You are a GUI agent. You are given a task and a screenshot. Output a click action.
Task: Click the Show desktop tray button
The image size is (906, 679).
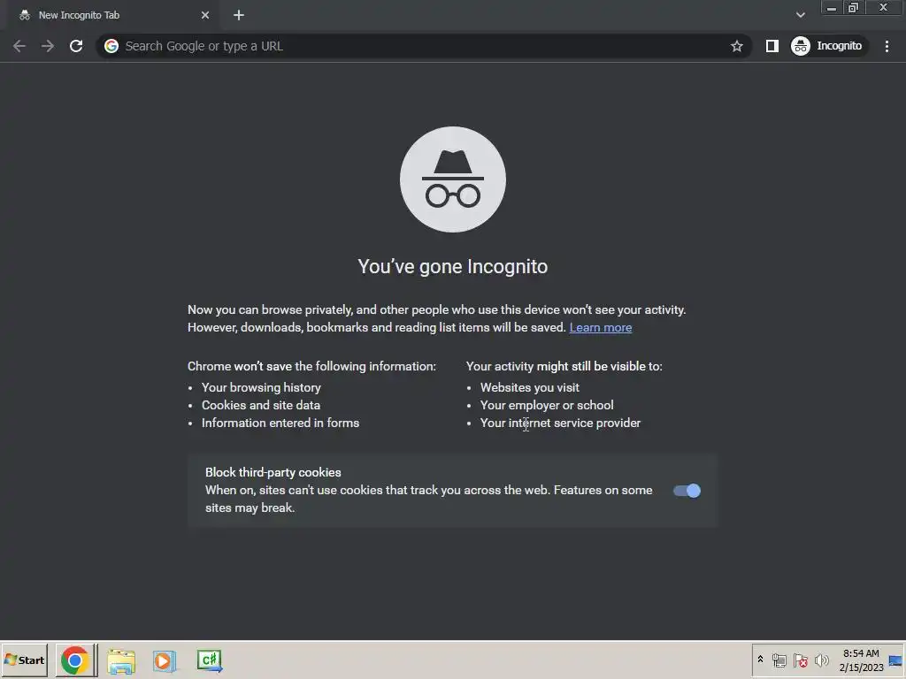[896, 660]
